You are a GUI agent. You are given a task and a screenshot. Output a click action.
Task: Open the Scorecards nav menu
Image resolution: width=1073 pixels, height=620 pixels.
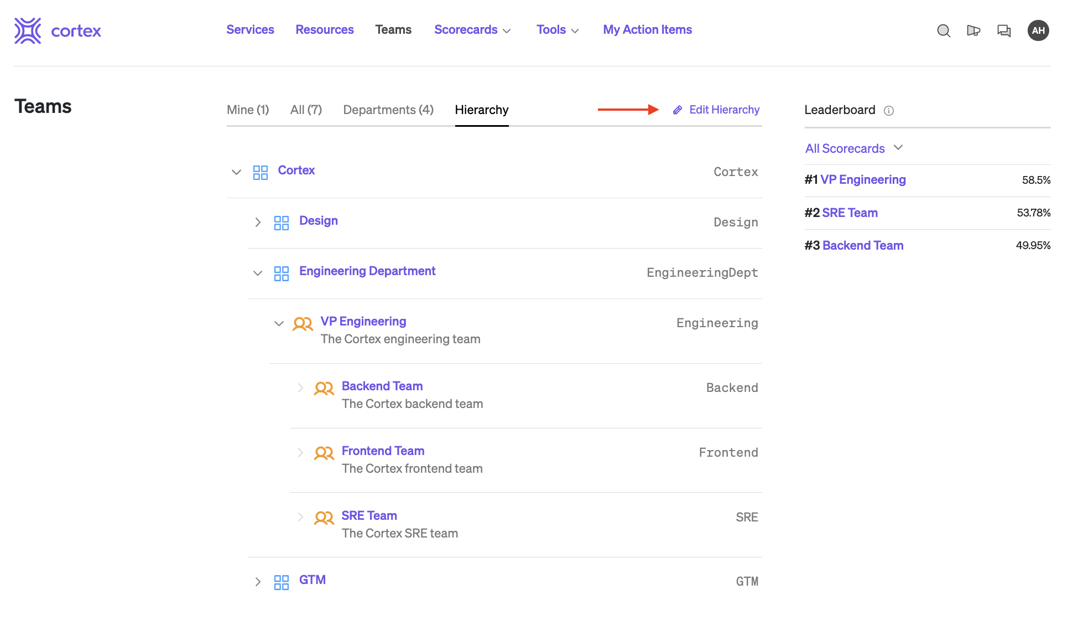coord(472,30)
